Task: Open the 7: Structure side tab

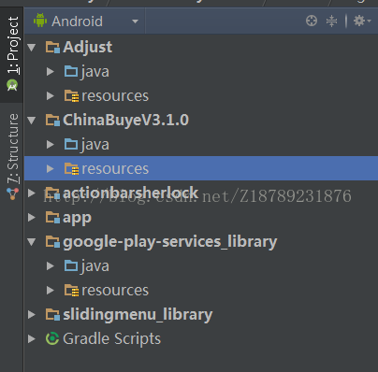Action: [12, 157]
